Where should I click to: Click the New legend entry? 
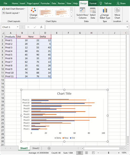66,138
